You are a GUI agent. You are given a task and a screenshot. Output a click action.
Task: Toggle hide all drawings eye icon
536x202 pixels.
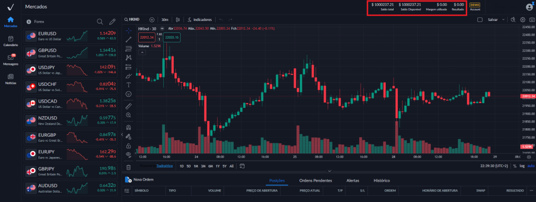pyautogui.click(x=129, y=154)
